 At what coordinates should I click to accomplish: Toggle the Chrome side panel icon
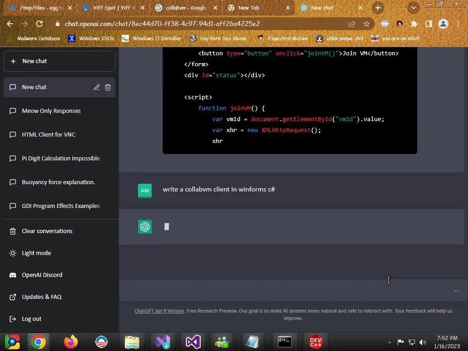click(x=429, y=24)
